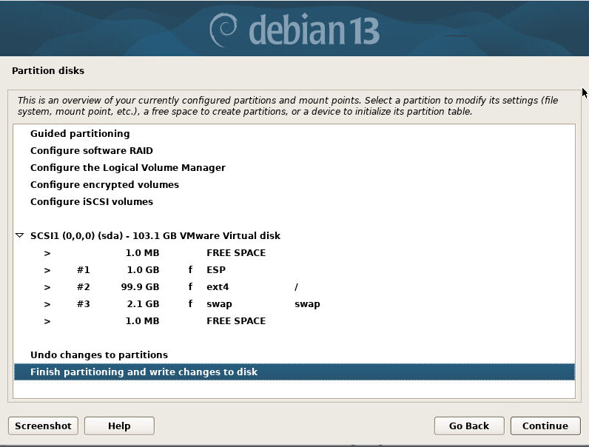Click the Partition disks heading
The image size is (589, 447).
point(48,70)
